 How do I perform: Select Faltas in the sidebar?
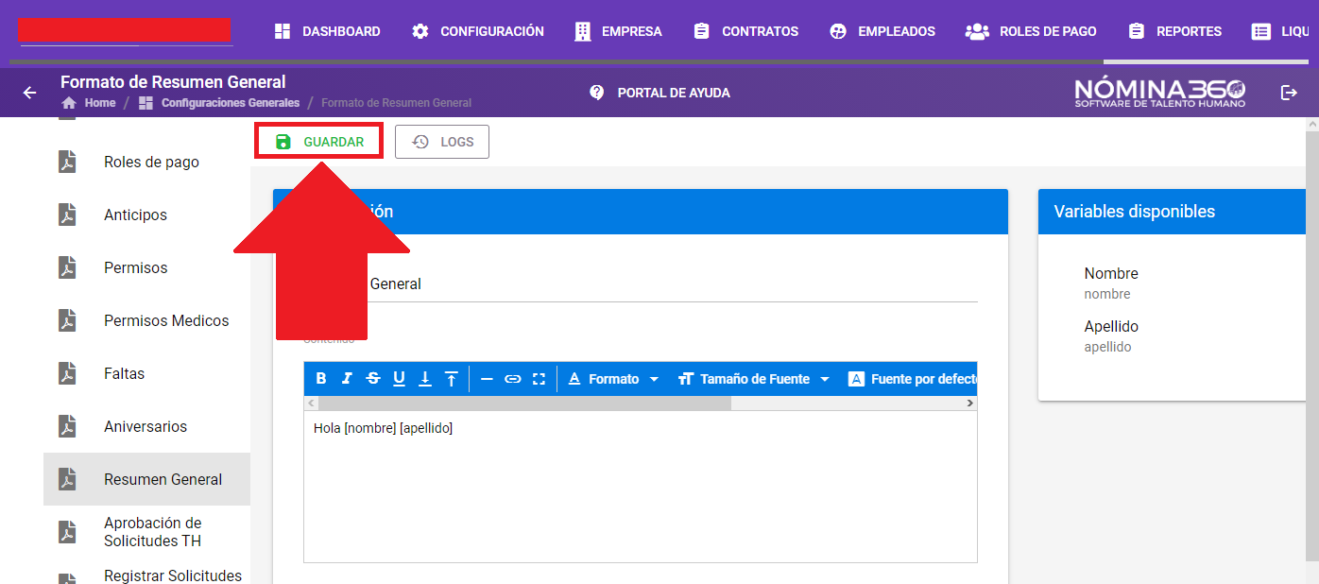coord(146,374)
